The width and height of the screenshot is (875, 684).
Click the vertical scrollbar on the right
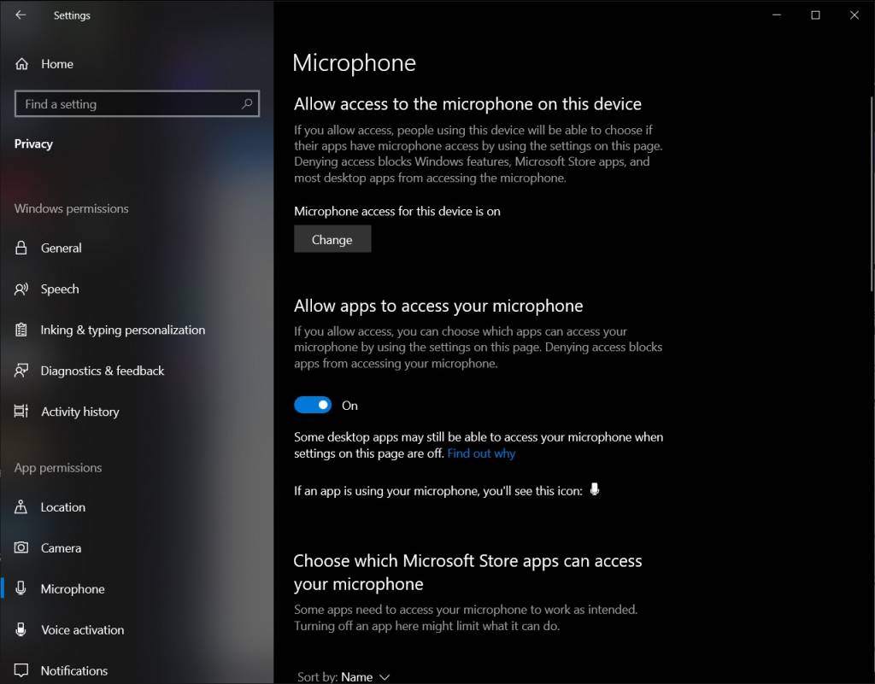870,196
